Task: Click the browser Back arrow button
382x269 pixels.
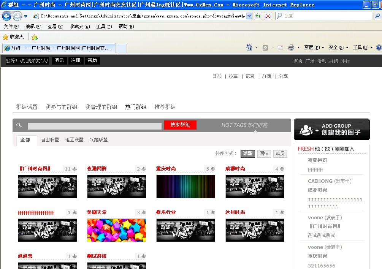Action: click(6, 16)
